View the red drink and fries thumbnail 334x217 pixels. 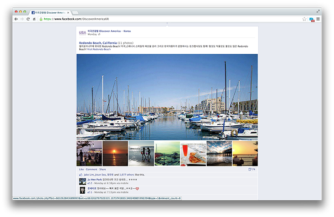193,153
